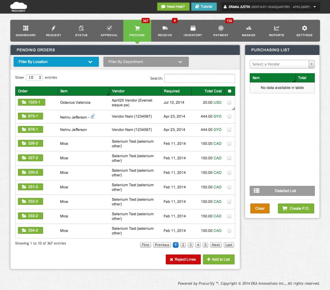
Task: Check the box for order 331-2
Action: point(229,187)
